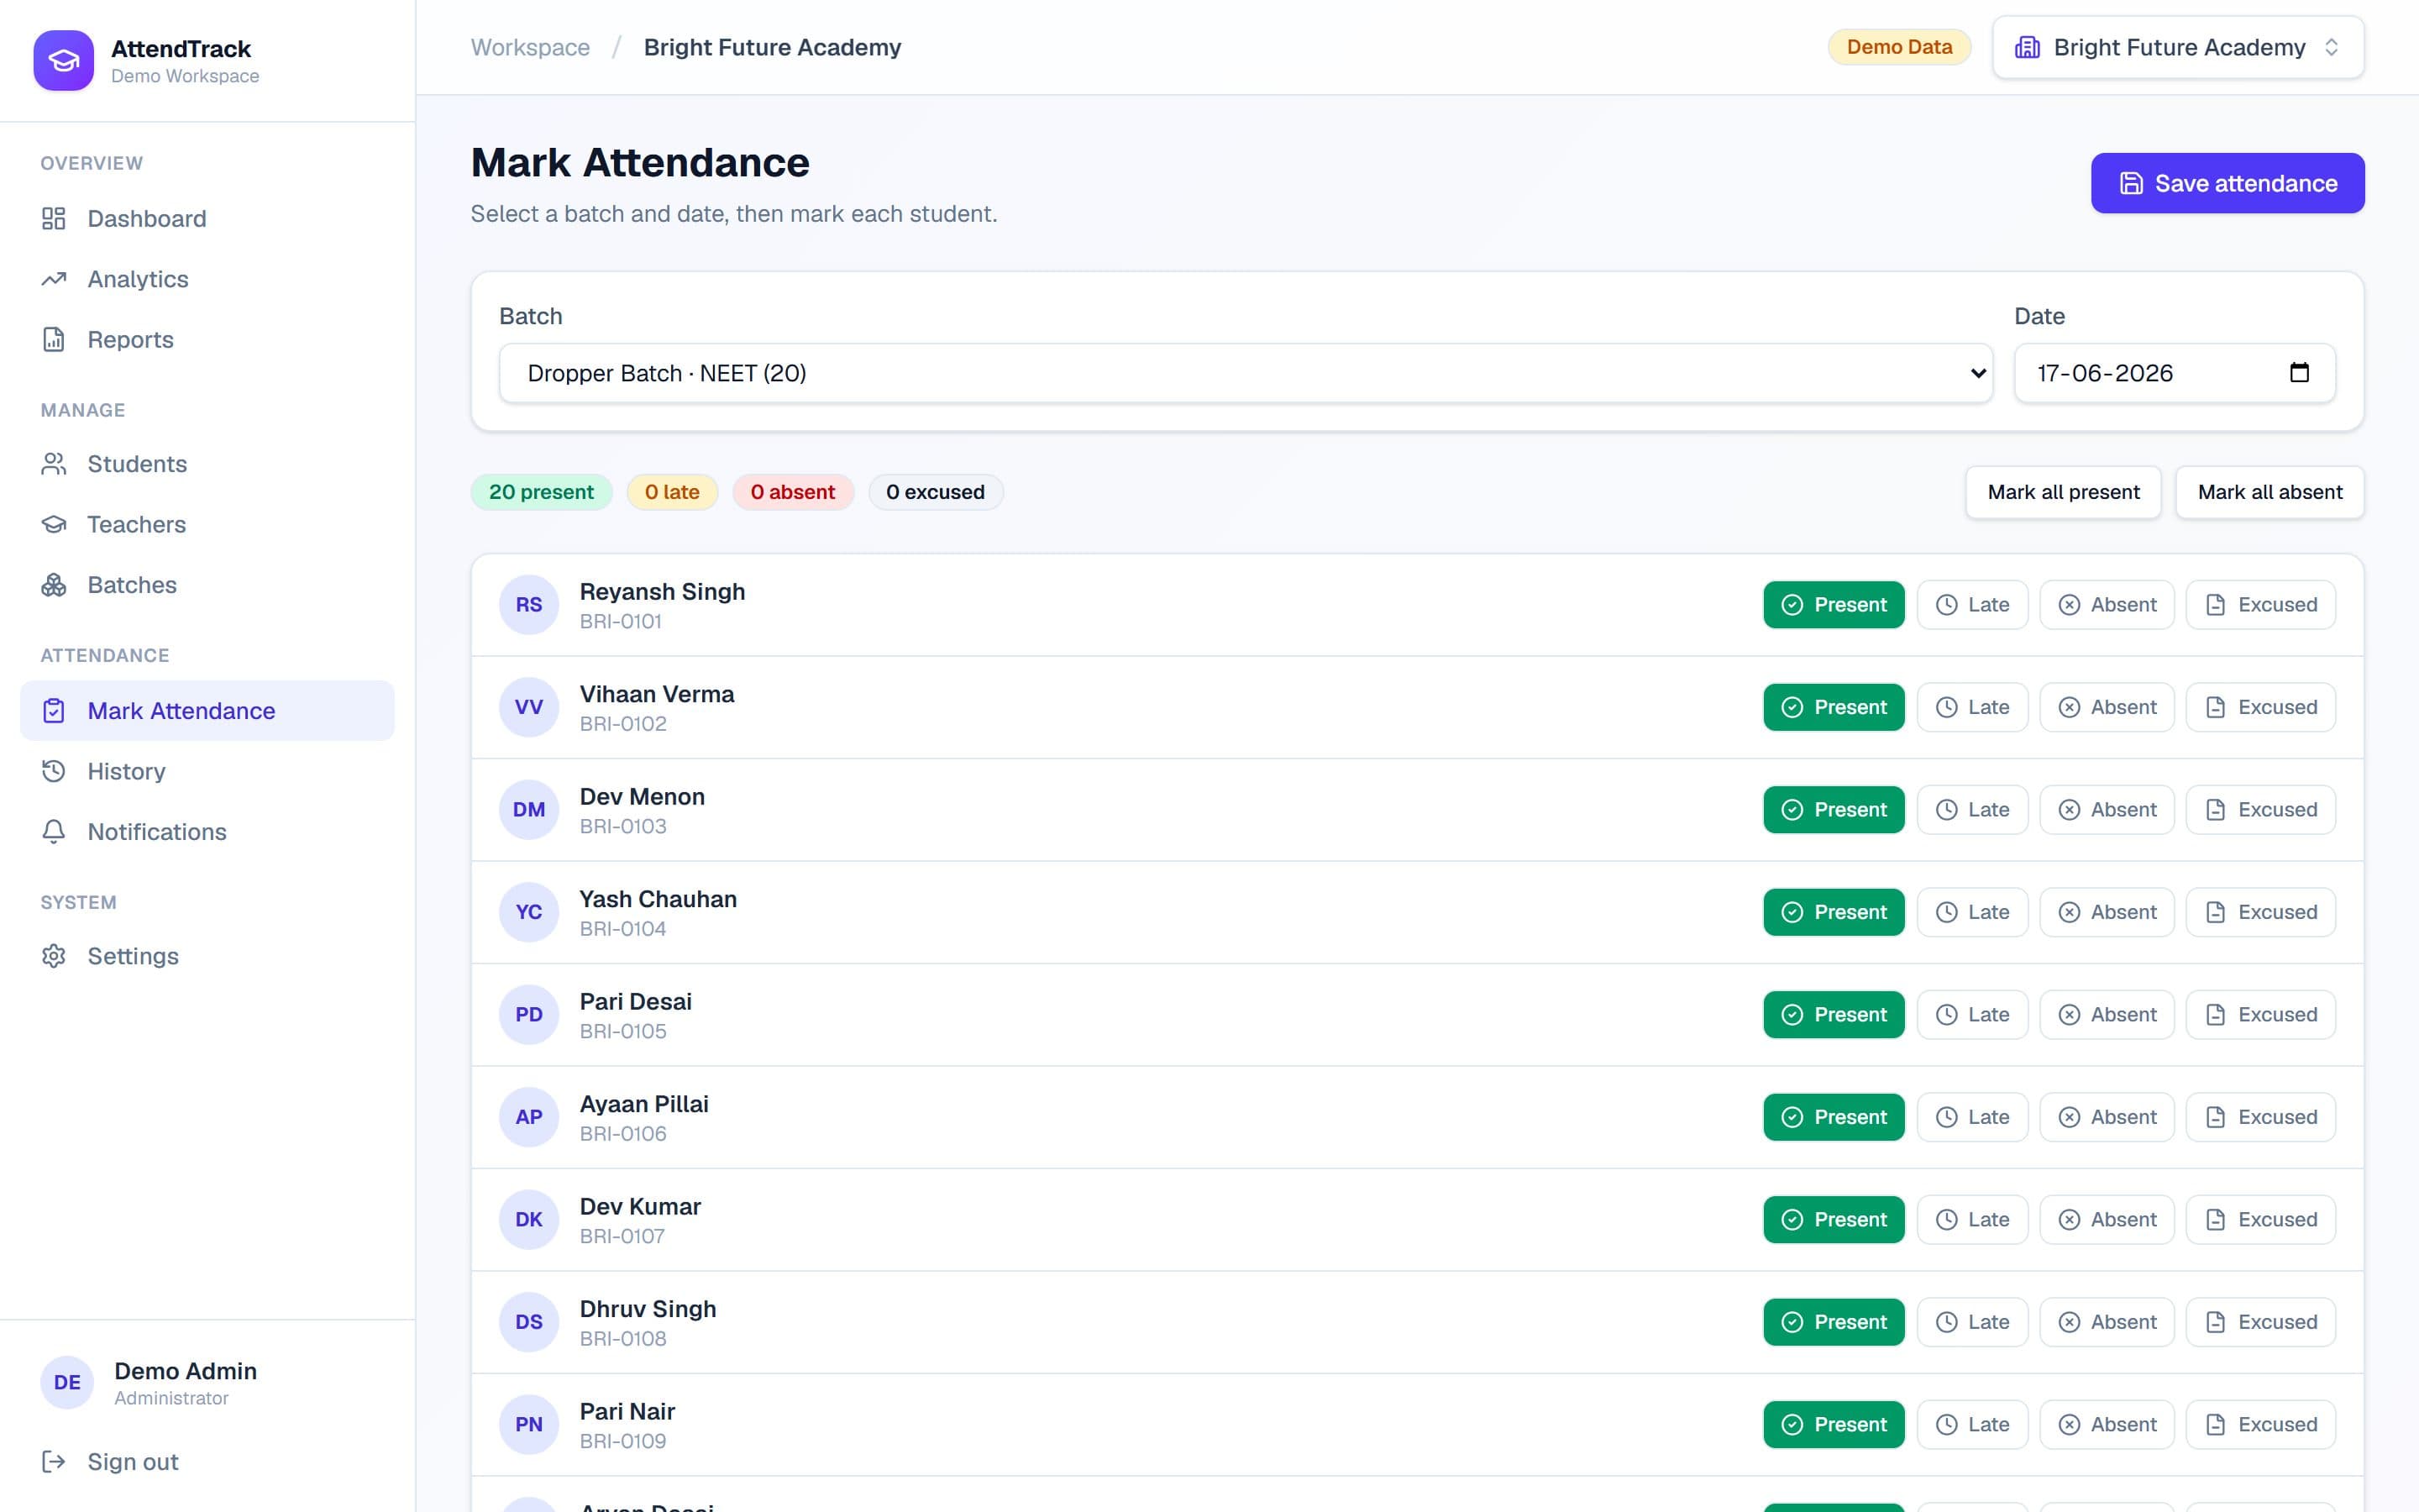Viewport: 2419px width, 1512px height.
Task: Click the DM avatar for Dev Menon
Action: click(x=529, y=810)
